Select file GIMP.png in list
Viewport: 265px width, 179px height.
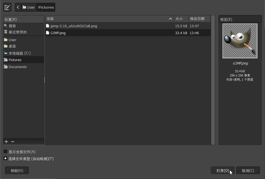pos(128,33)
